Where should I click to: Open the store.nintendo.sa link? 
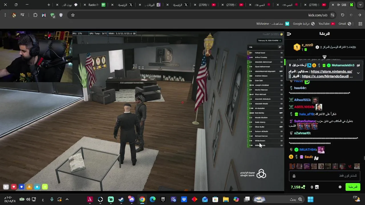point(331,72)
